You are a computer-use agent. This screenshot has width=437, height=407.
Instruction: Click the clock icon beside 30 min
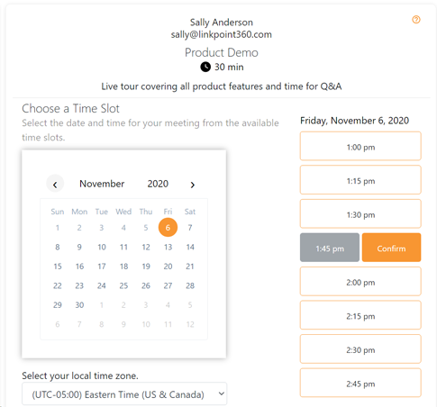coord(205,67)
